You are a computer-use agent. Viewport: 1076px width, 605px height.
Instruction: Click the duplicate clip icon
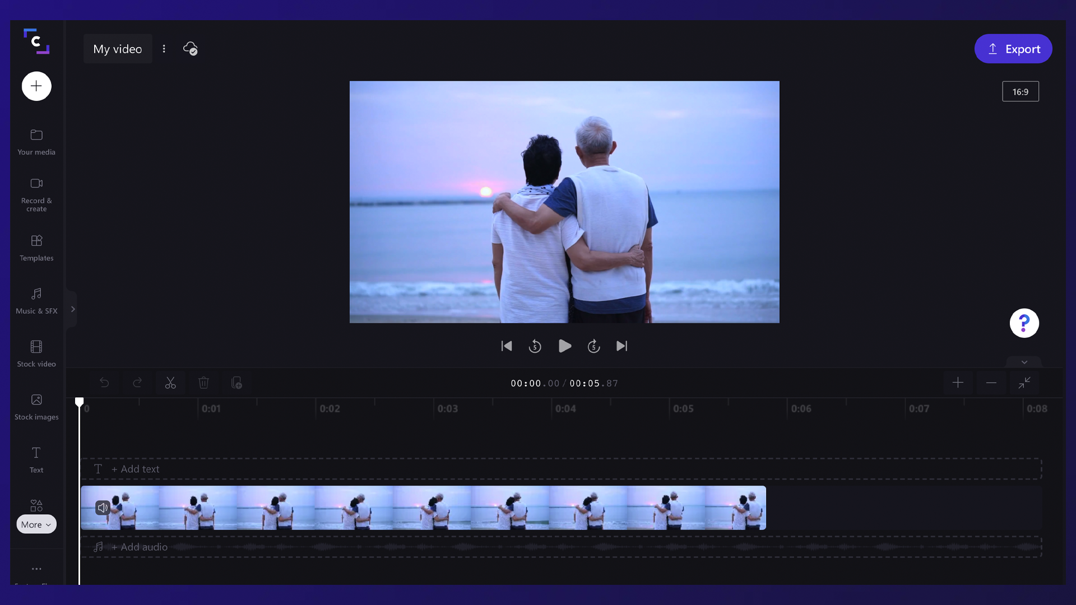236,383
